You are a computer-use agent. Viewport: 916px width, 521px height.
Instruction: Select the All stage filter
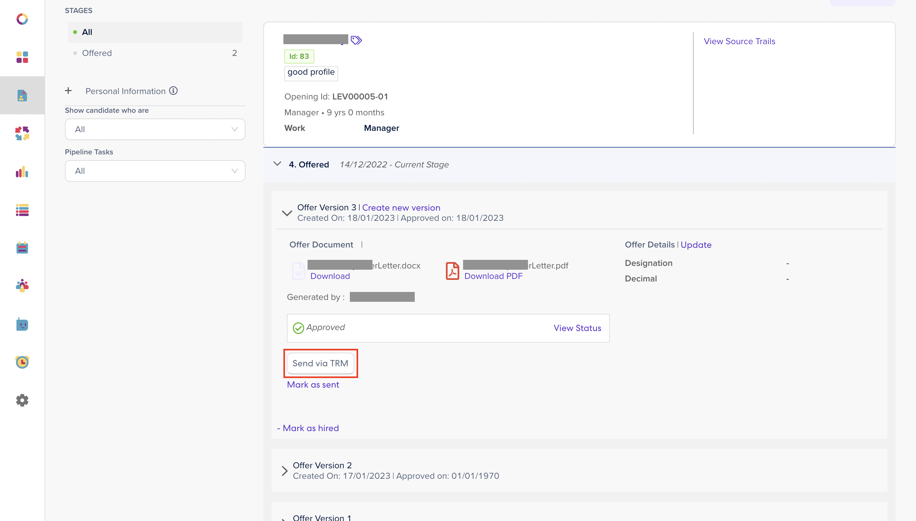155,32
